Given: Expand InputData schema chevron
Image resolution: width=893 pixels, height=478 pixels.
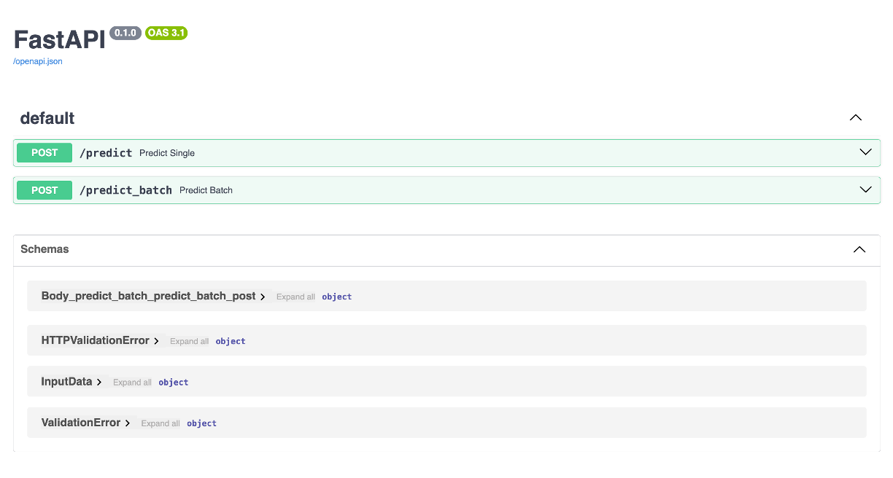Looking at the screenshot, I should (x=99, y=382).
